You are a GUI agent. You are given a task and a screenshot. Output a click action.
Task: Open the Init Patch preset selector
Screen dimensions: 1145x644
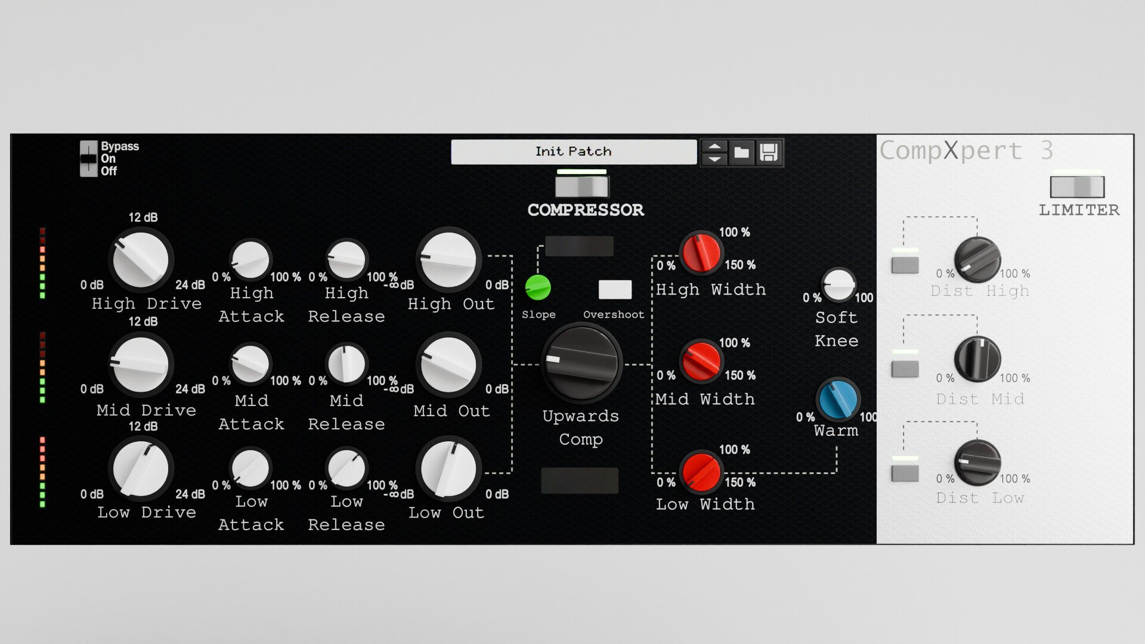[x=574, y=151]
